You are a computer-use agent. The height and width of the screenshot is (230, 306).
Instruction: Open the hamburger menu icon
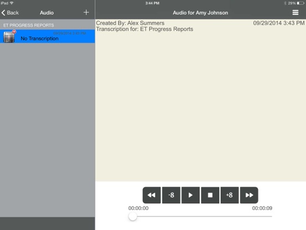295,13
